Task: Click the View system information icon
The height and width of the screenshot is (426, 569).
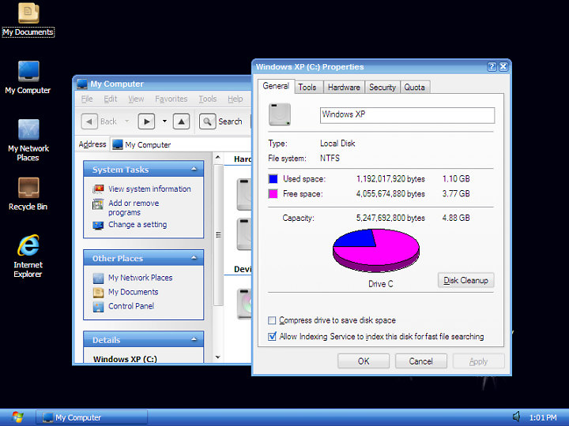Action: (x=98, y=189)
